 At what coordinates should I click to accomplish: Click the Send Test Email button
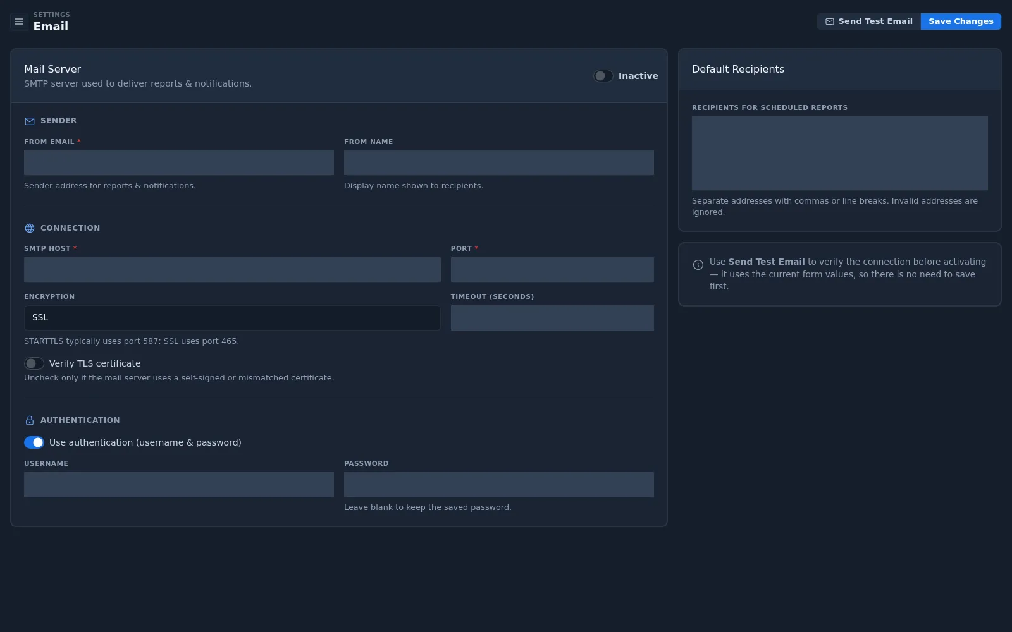pos(869,21)
